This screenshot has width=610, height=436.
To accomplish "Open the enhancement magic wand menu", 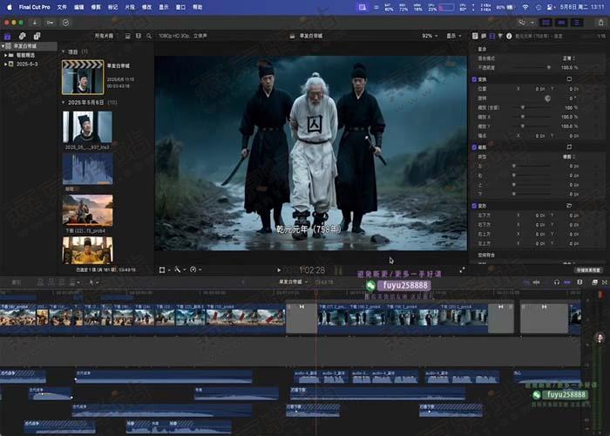I will (x=179, y=269).
